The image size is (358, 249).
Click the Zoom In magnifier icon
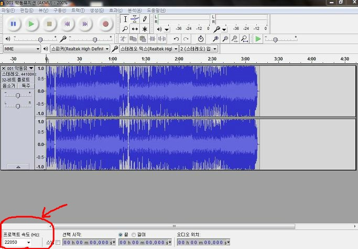tap(215, 39)
